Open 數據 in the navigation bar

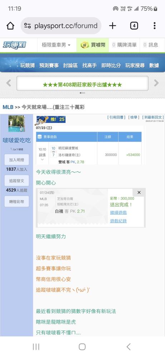click(154, 66)
